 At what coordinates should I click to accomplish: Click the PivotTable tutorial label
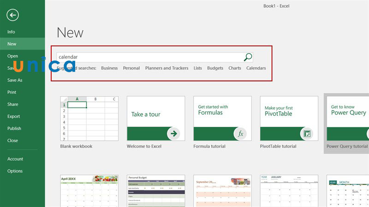click(278, 146)
